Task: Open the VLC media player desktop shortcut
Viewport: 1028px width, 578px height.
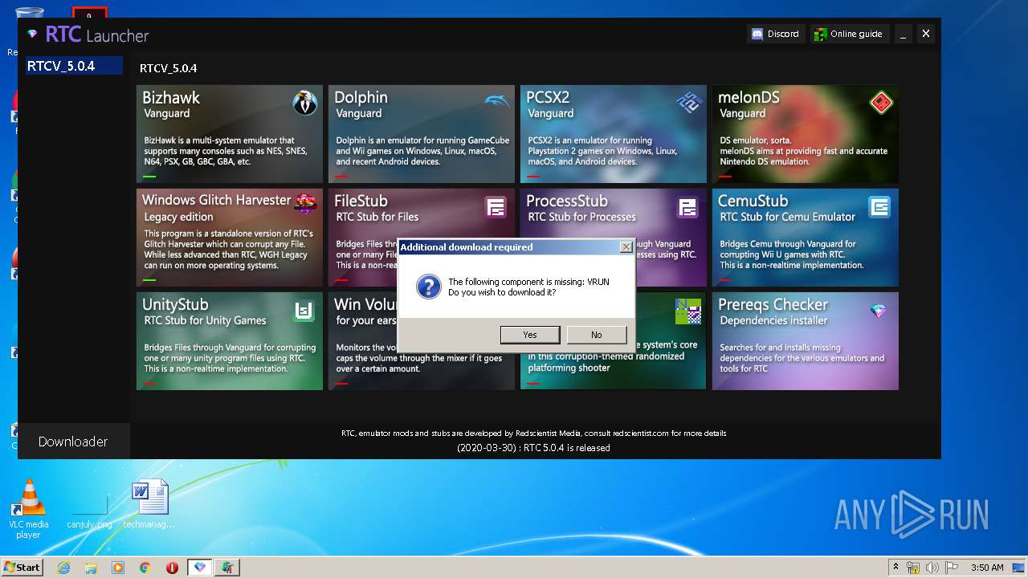Action: point(29,508)
